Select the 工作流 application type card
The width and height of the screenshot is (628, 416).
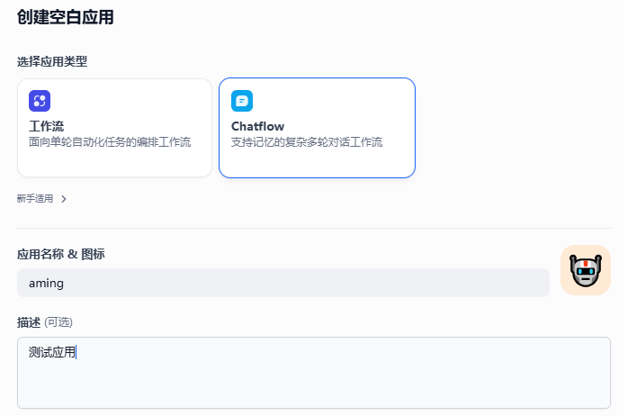(x=114, y=128)
